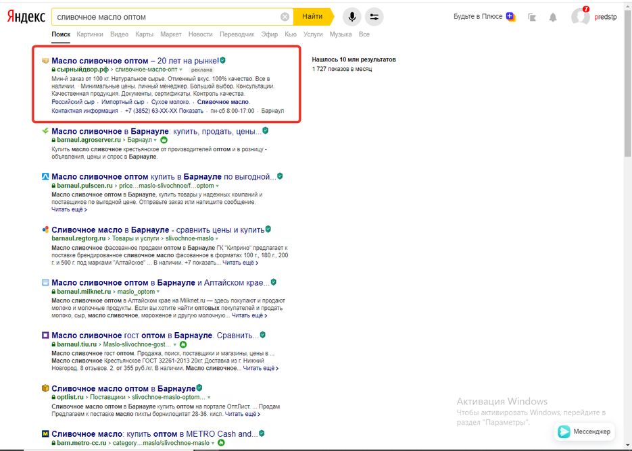Click the METRO result favicon

click(45, 433)
